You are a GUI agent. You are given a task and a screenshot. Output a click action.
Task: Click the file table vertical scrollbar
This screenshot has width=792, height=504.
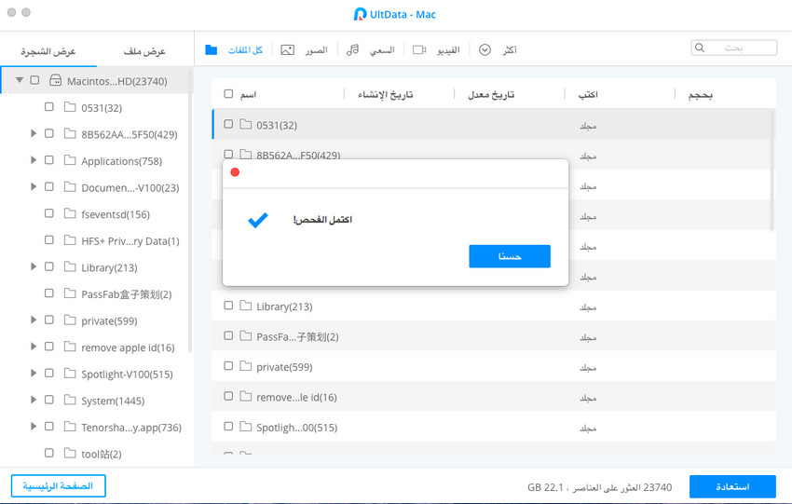(772, 170)
